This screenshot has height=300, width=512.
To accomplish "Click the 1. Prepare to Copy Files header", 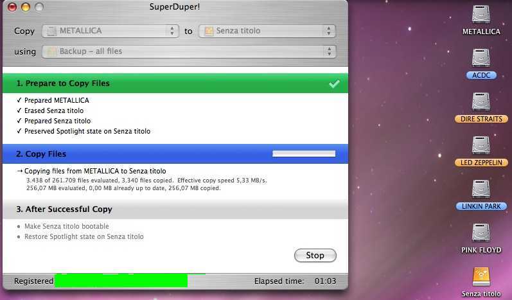I will (175, 84).
